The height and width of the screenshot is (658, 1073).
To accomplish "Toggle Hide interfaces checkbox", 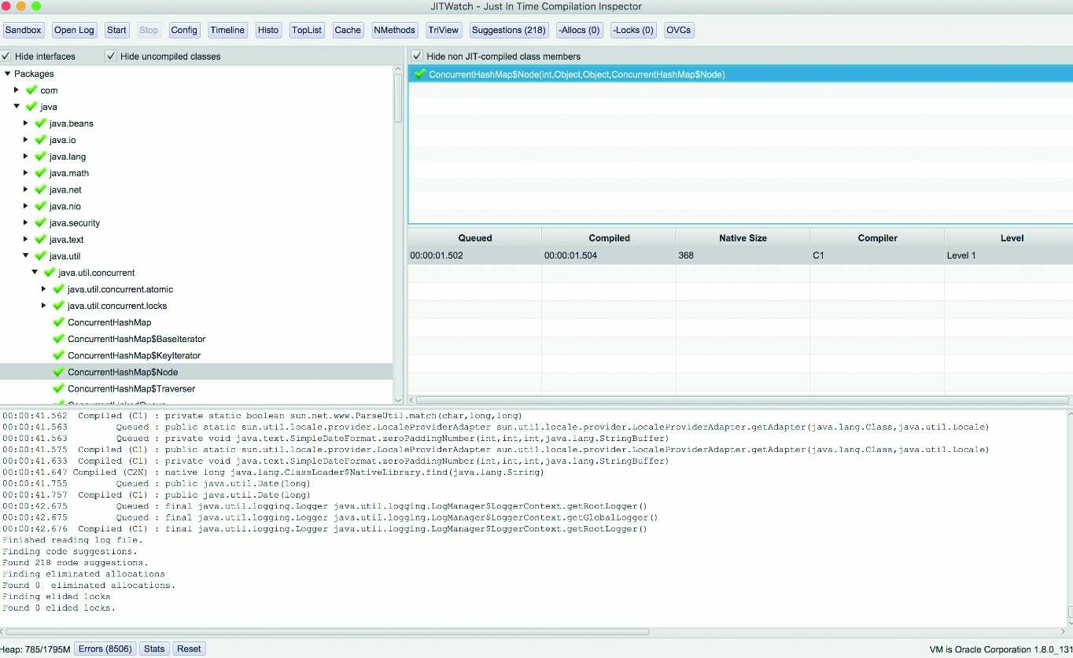I will tap(6, 56).
